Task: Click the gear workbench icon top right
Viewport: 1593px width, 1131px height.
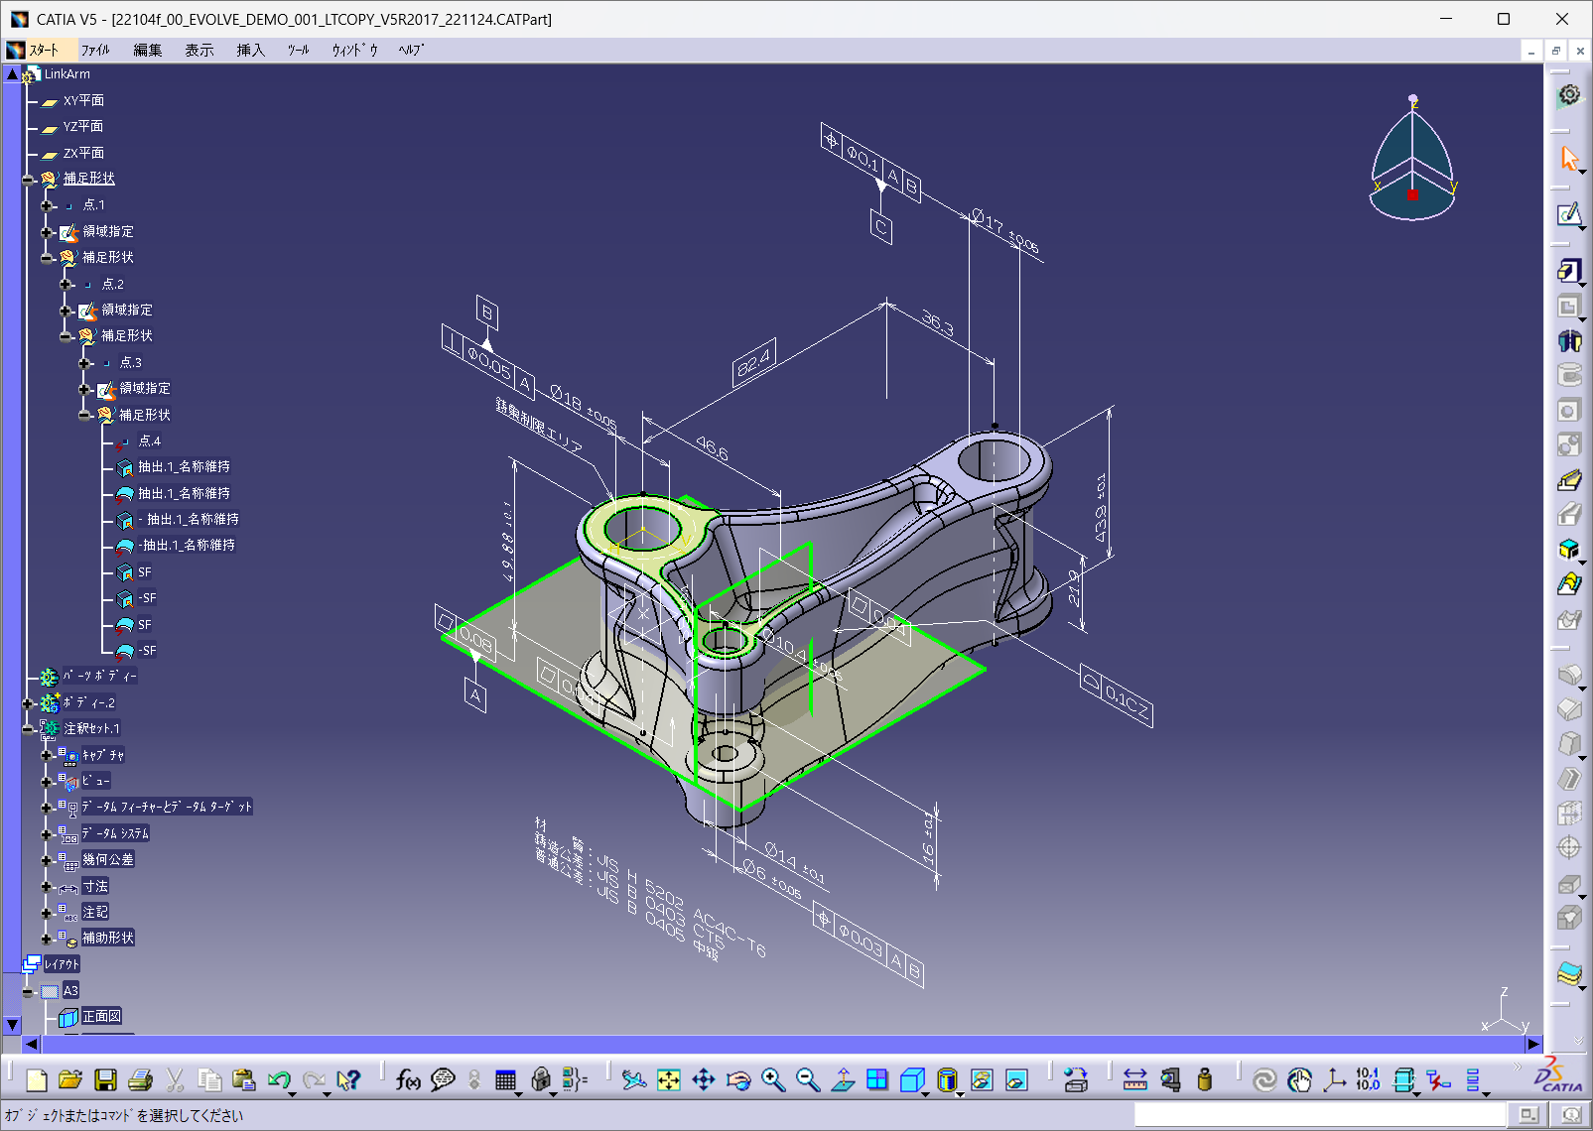Action: pos(1569,95)
